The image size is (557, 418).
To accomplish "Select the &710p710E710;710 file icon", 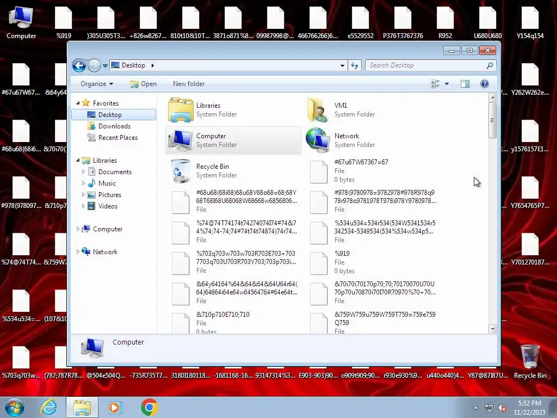I will point(181,323).
